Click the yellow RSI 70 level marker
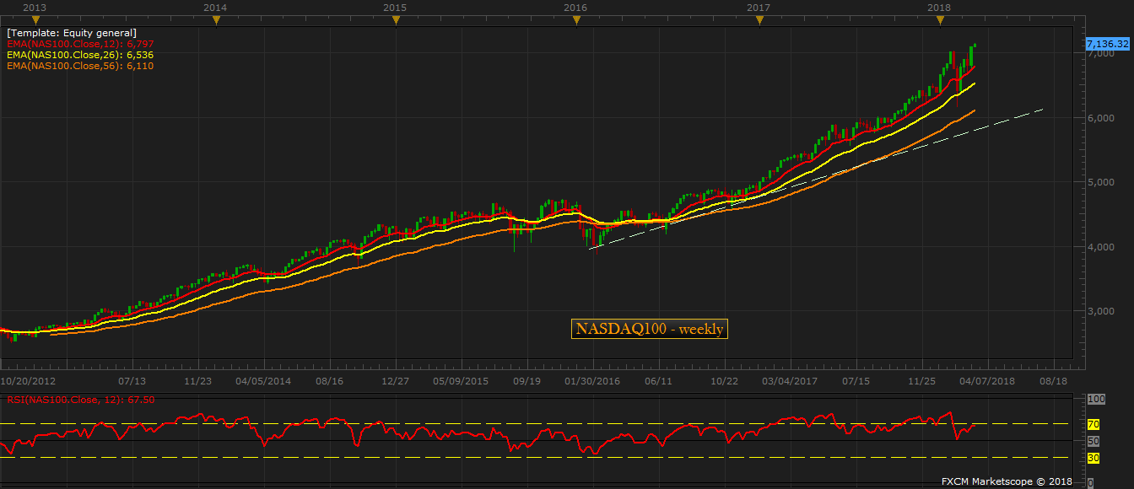1134x489 pixels. [x=1093, y=424]
